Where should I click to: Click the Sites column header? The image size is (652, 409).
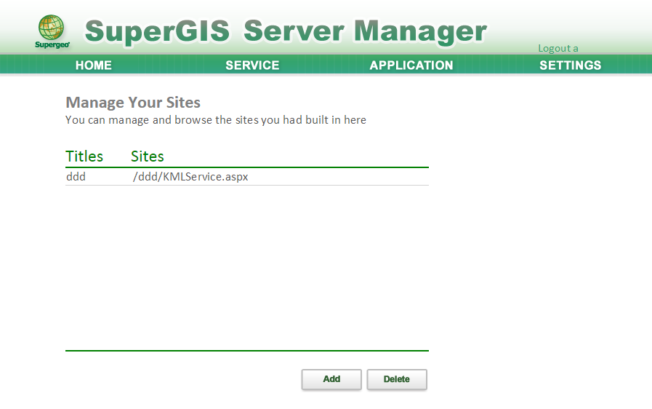tap(148, 156)
